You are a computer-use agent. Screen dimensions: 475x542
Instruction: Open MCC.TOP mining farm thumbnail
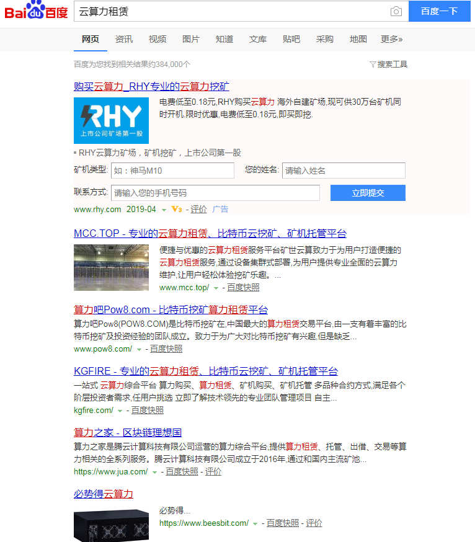click(112, 267)
